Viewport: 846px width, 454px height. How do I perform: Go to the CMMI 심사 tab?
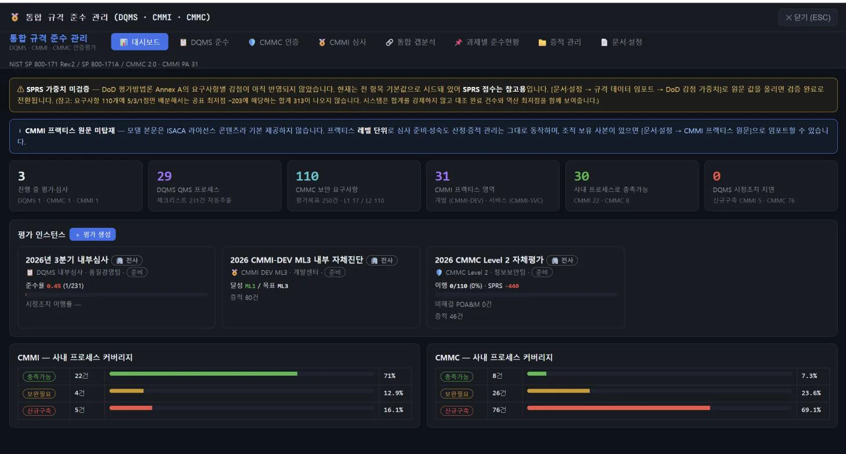[x=342, y=42]
